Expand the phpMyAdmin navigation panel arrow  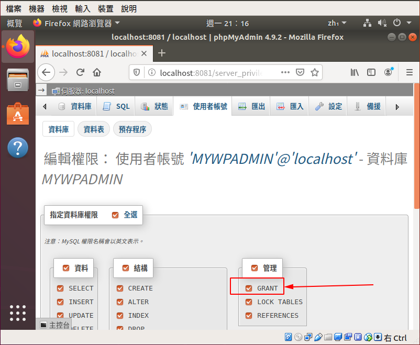pos(41,90)
